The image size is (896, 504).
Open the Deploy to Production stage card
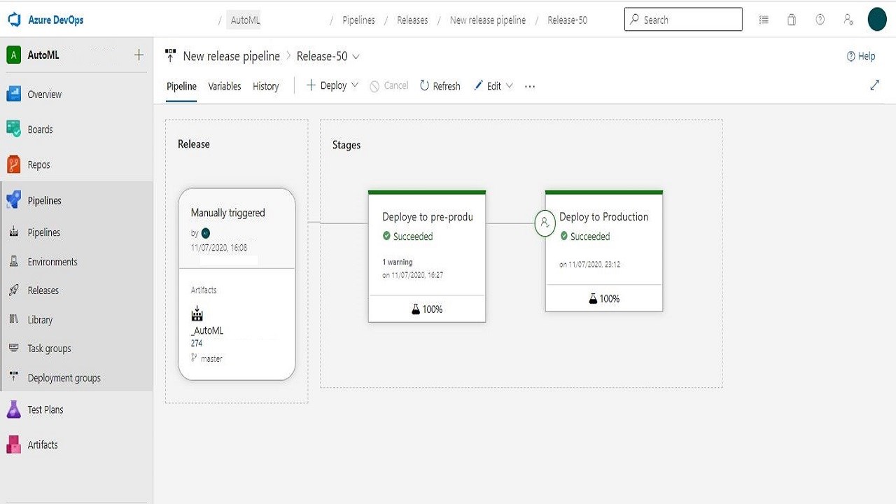pos(604,251)
